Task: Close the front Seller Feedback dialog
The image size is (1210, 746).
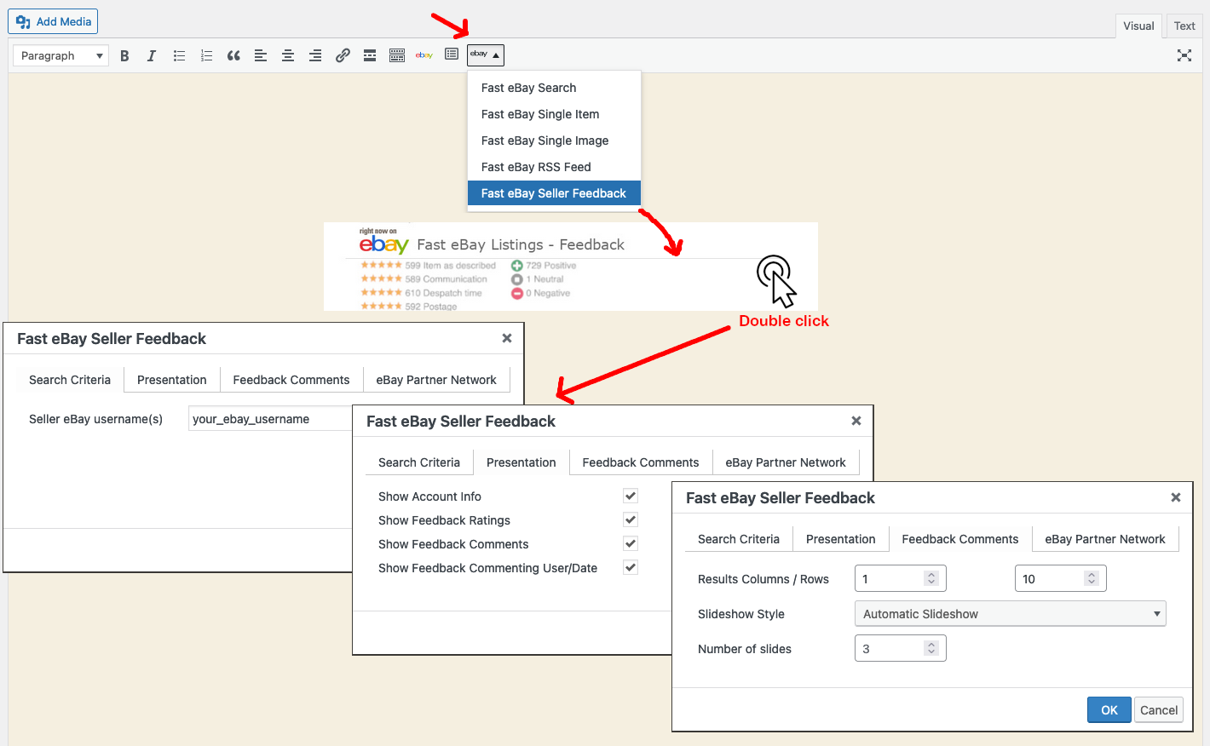Action: 1176,497
